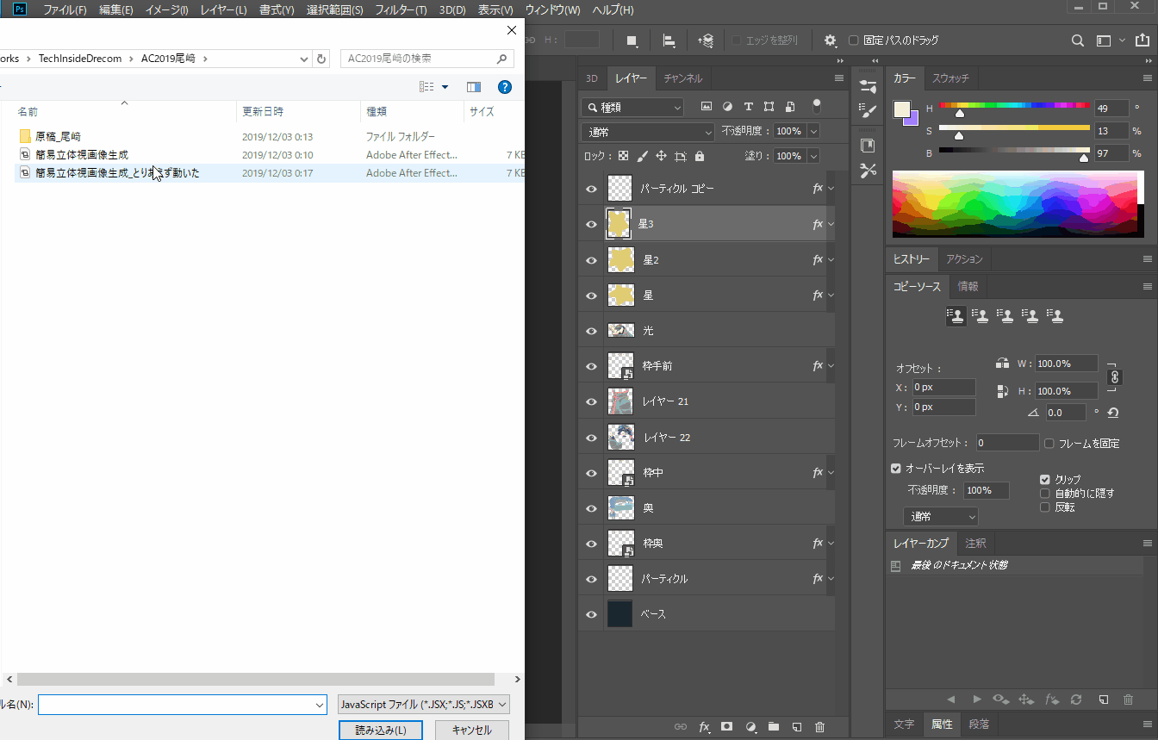Open the layer blend mode 通常 dropdown
The width and height of the screenshot is (1158, 740).
point(648,132)
